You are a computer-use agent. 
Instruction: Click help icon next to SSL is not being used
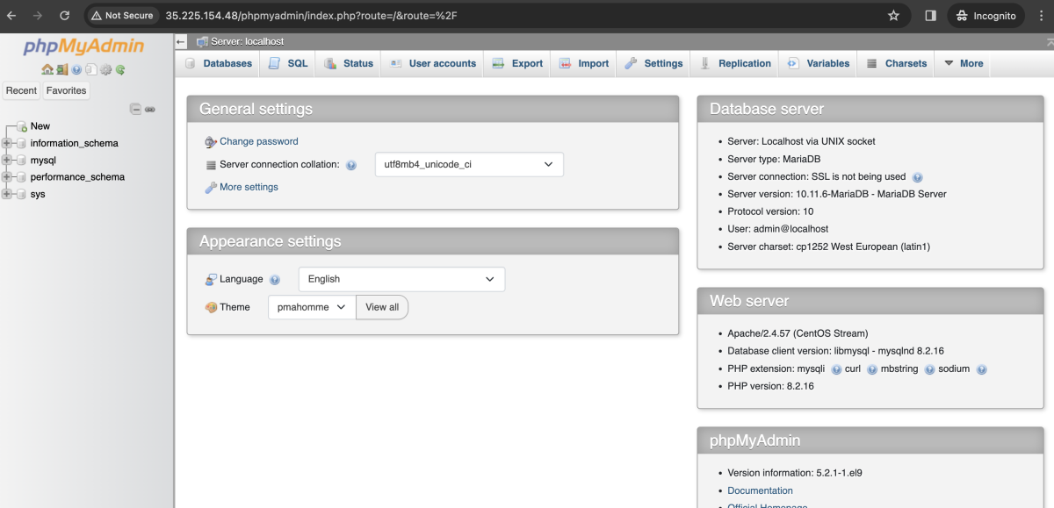coord(917,177)
